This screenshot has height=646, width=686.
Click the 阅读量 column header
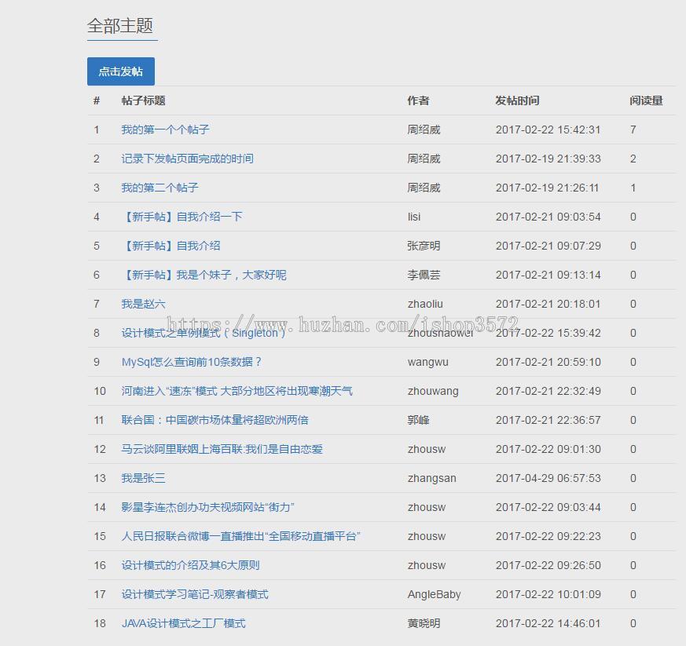click(646, 100)
